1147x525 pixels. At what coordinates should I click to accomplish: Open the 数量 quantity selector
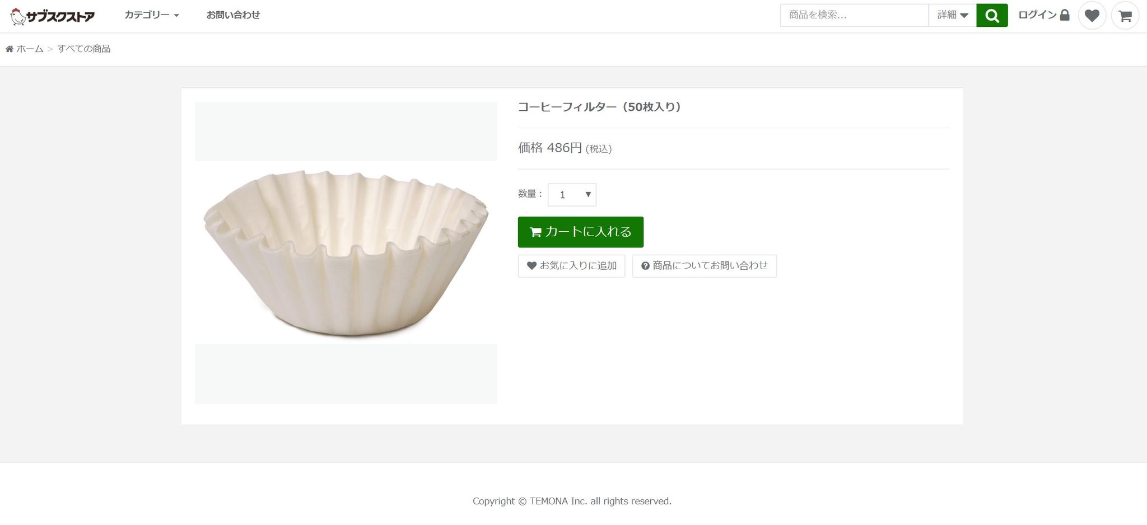572,195
